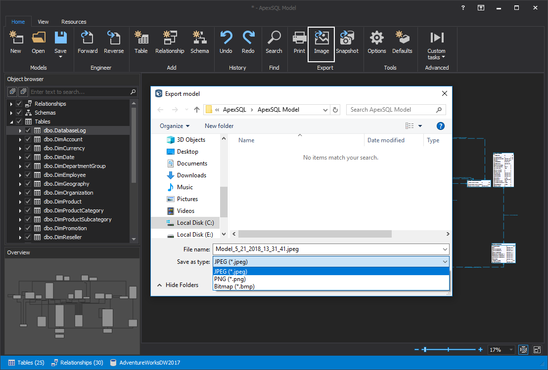Open the Organize menu dropdown
Image resolution: width=548 pixels, height=370 pixels.
[x=175, y=126]
